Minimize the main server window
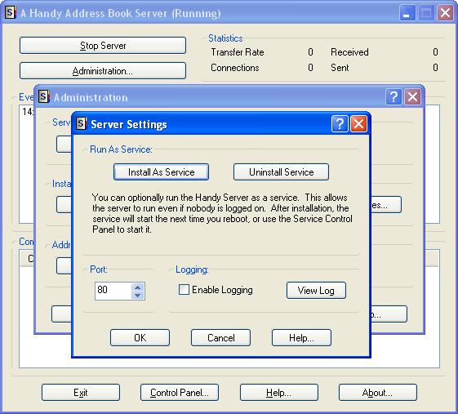This screenshot has height=414, width=458. [407, 13]
